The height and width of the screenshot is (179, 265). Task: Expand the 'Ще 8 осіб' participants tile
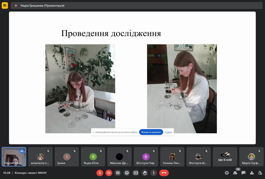coord(225,157)
